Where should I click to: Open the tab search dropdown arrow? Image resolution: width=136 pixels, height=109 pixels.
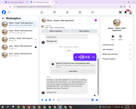2,2
